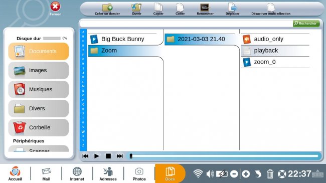The height and width of the screenshot is (183, 326).
Task: Toggle the volume speaker icon in taskbar
Action: pos(210,173)
